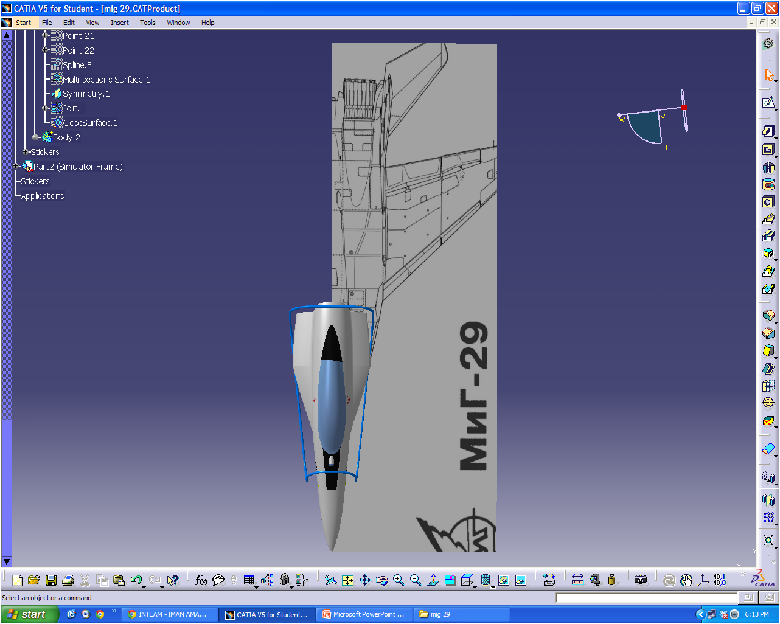780x624 pixels.
Task: Click the Zoom In magnifier
Action: coord(399,580)
